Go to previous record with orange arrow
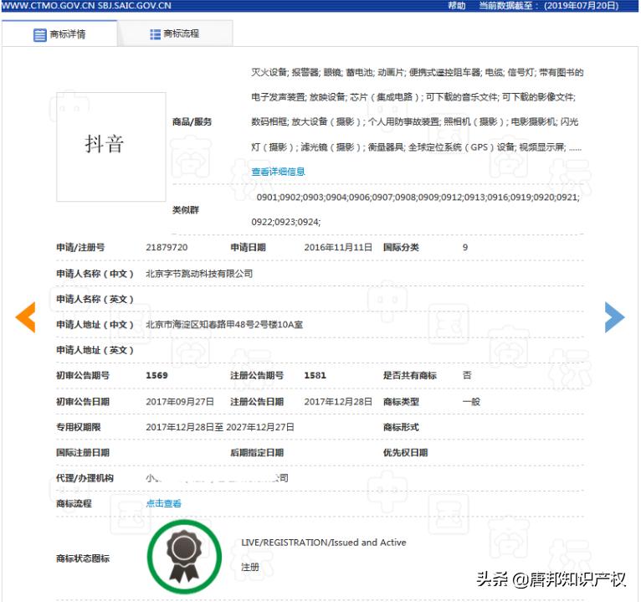 coord(25,317)
